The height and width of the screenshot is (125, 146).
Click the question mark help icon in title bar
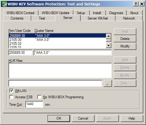coord(136,4)
